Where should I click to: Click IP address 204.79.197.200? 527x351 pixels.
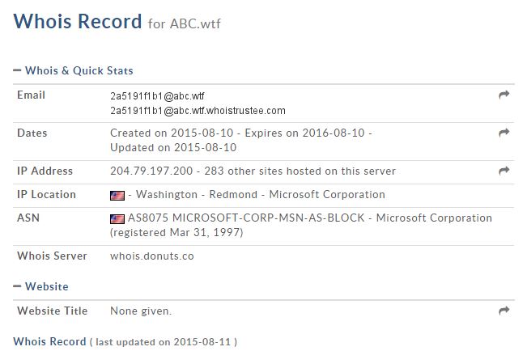149,171
